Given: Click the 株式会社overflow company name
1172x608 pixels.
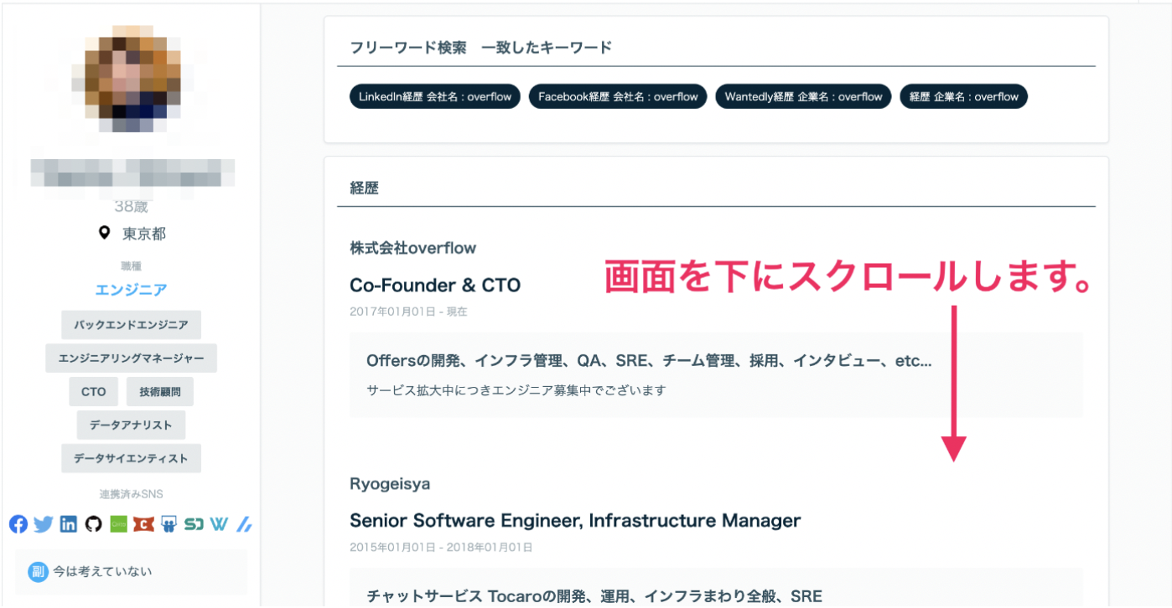Looking at the screenshot, I should click(x=412, y=248).
